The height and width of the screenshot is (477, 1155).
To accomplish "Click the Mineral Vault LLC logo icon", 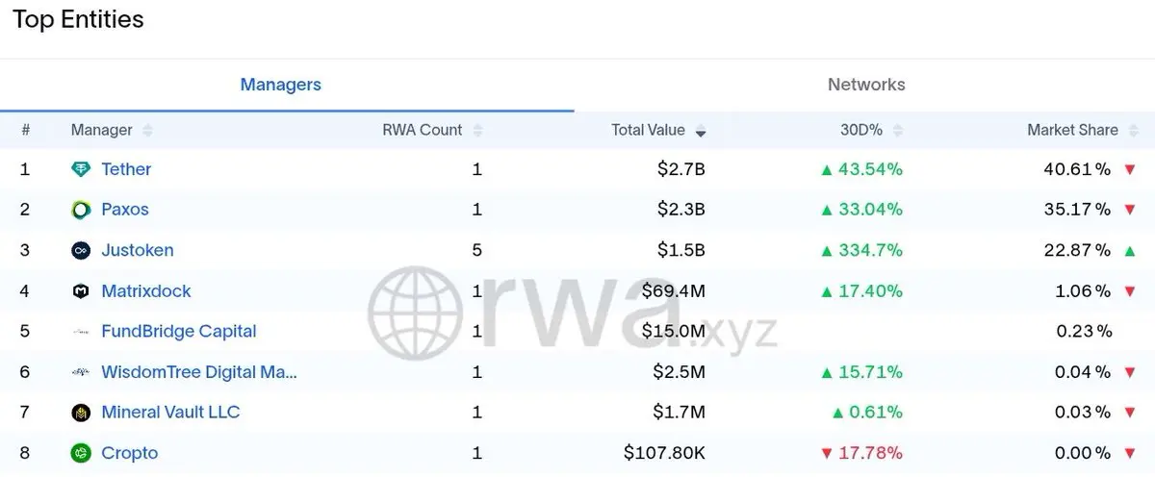I will [x=81, y=413].
